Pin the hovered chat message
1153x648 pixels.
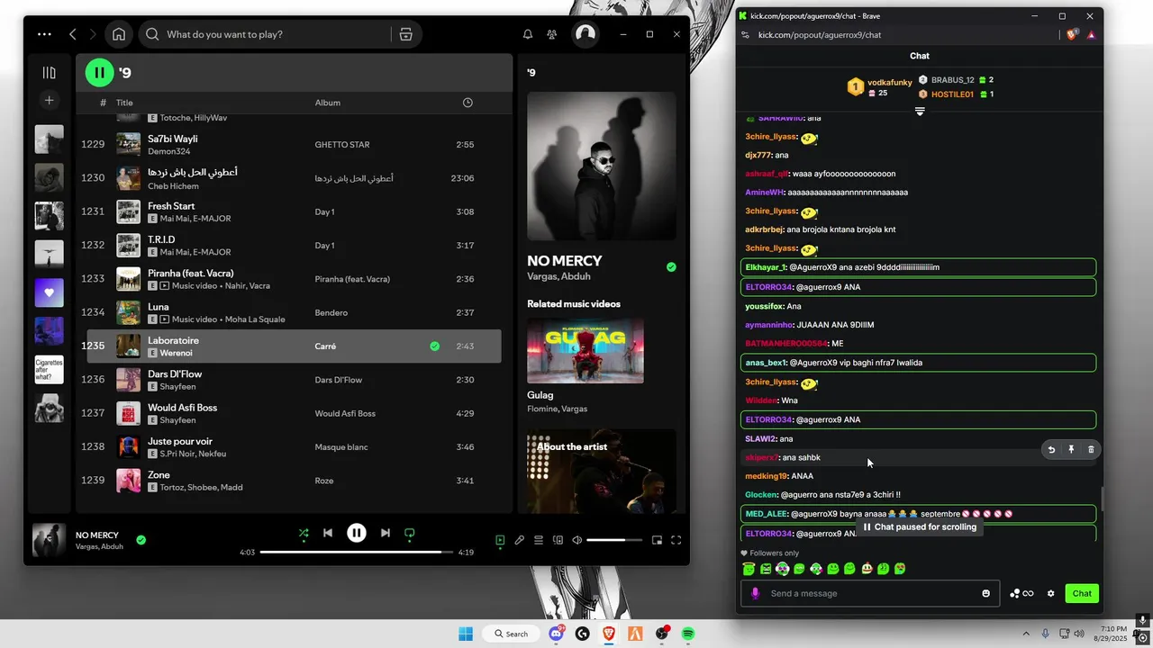[x=1071, y=450]
